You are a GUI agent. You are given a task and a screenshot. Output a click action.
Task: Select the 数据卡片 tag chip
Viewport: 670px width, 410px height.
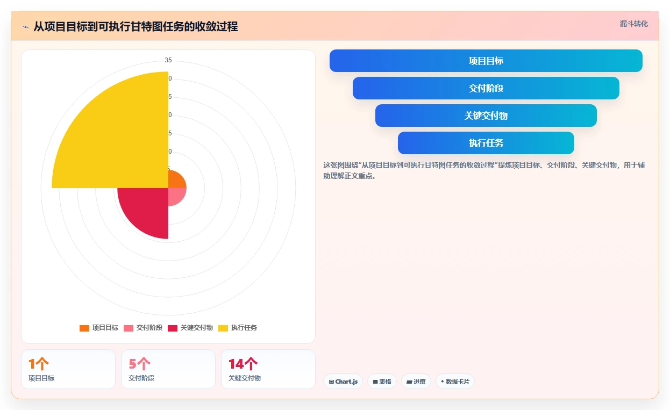(455, 382)
